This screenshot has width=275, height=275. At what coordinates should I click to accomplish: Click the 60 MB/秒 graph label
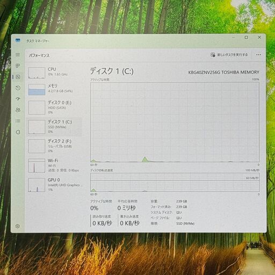(252, 178)
